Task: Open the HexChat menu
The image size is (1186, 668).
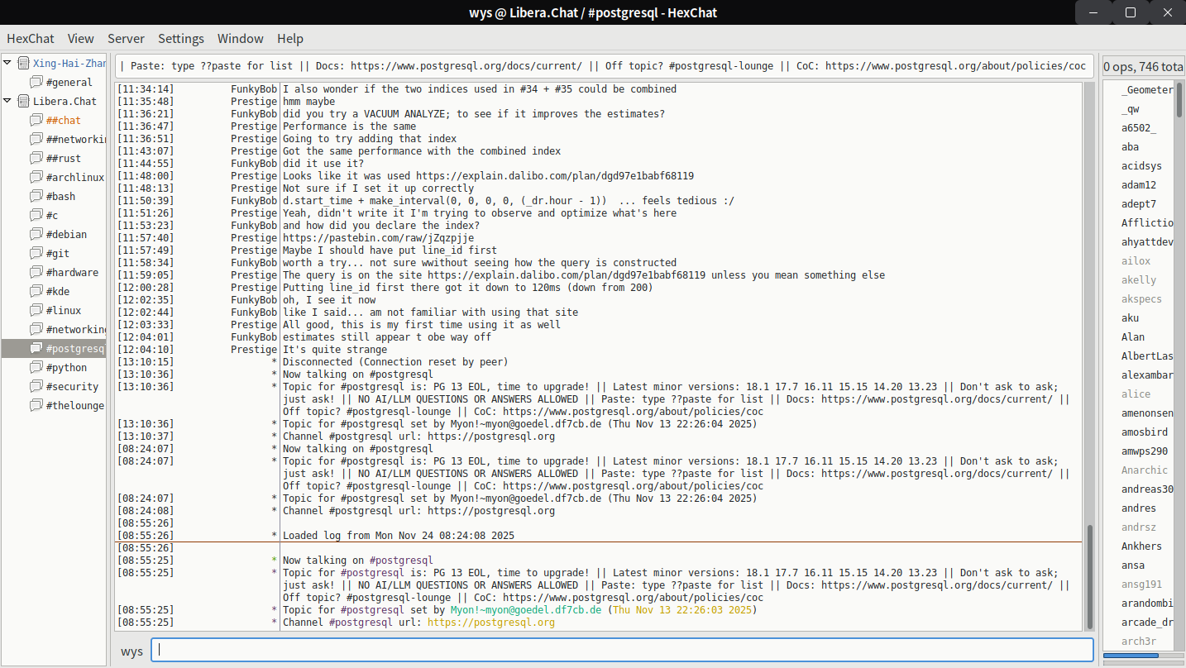Action: point(31,39)
